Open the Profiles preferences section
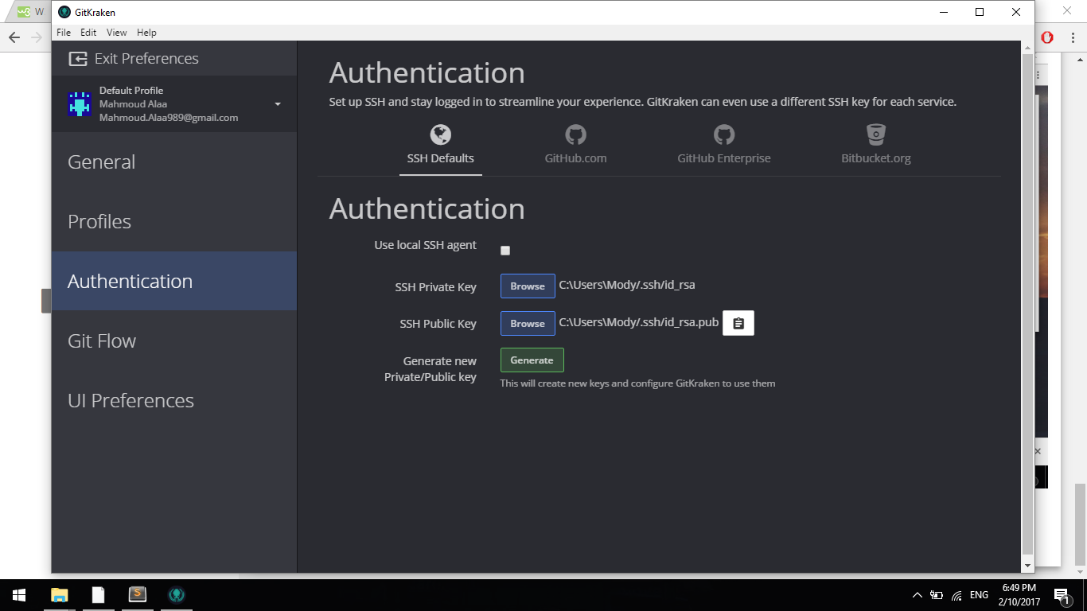This screenshot has height=611, width=1087. click(x=174, y=221)
